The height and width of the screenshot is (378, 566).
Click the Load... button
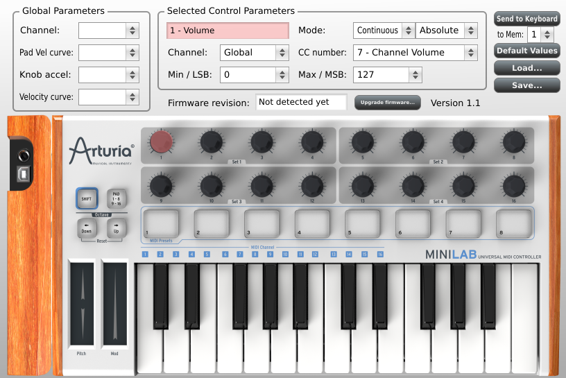tap(527, 68)
